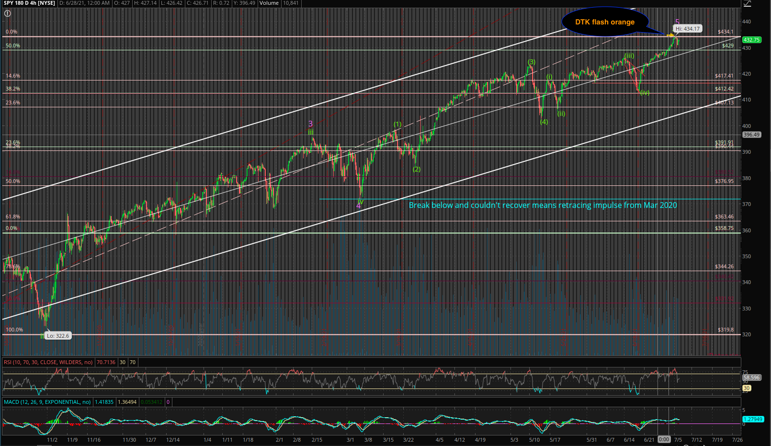Screen dimensions: 771x446
Task: Click the green wave (3) label
Action: click(x=532, y=62)
